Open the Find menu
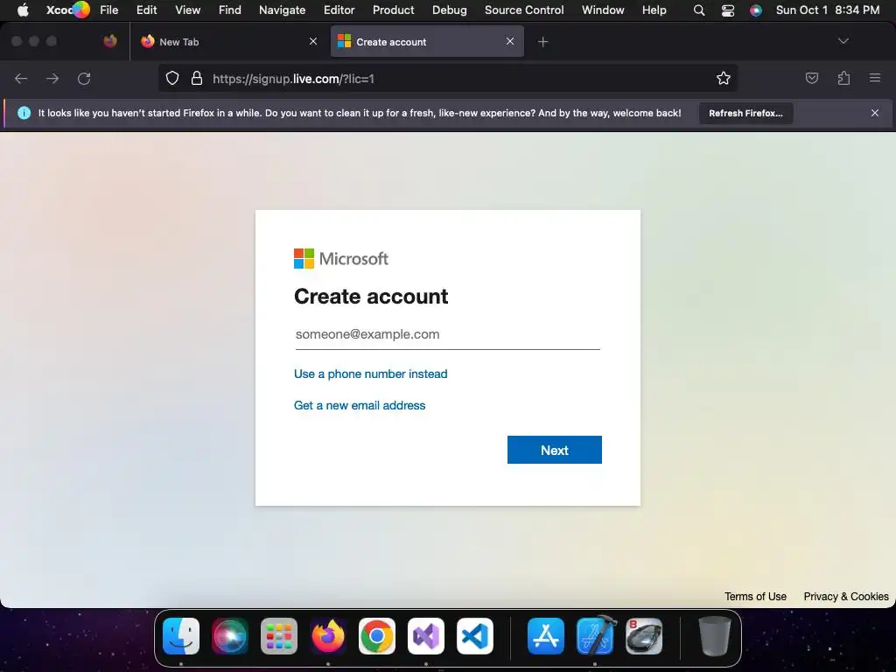 click(230, 10)
